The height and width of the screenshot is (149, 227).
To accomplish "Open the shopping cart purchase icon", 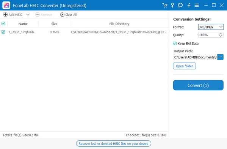I will point(165,5).
